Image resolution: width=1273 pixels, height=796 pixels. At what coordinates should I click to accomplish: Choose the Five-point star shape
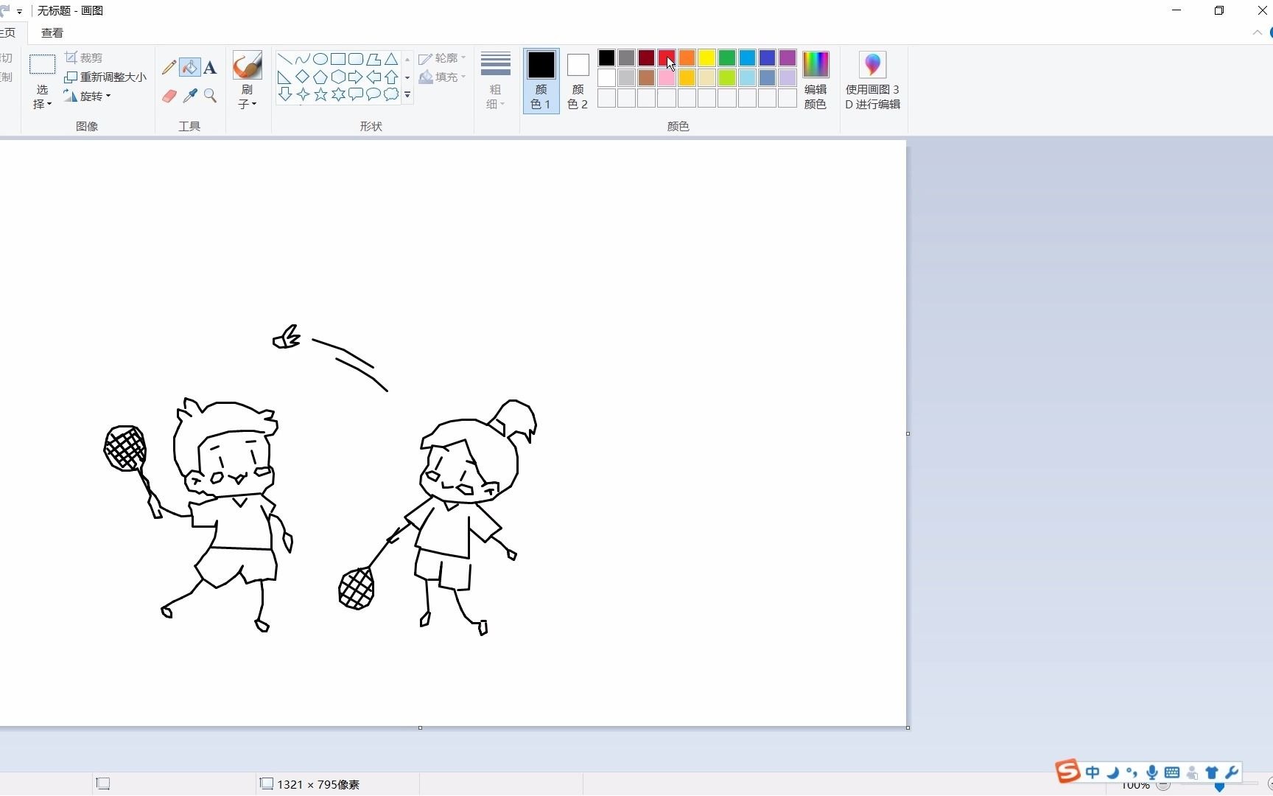point(320,94)
